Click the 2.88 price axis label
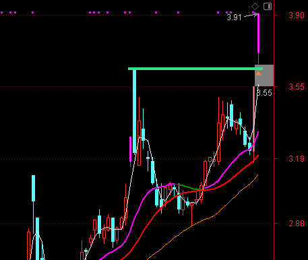The height and width of the screenshot is (260, 308). (x=297, y=224)
